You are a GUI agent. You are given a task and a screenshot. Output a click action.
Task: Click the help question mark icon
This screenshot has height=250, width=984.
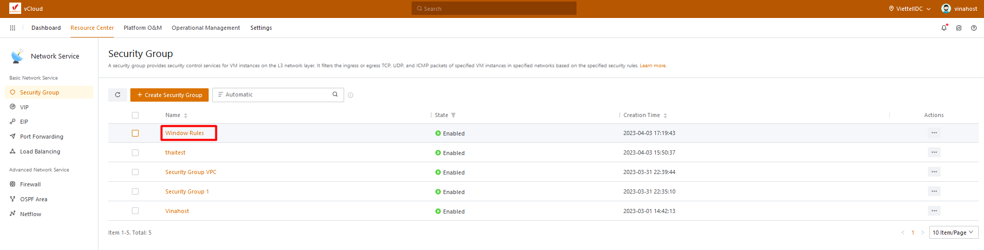click(974, 28)
